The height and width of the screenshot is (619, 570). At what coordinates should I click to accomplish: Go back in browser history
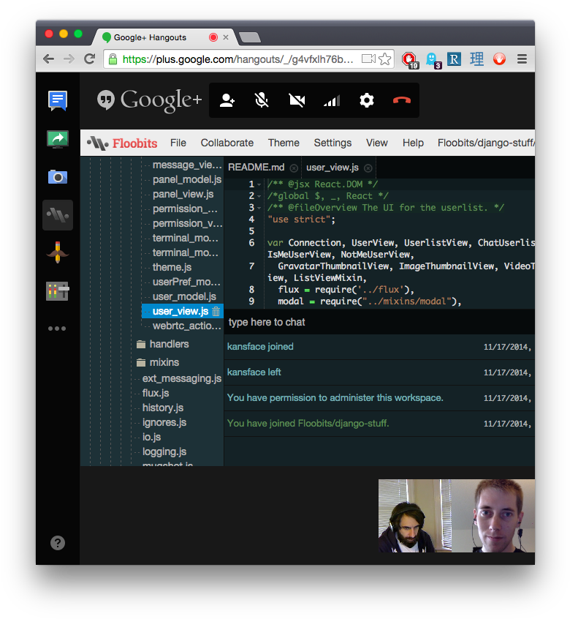48,59
